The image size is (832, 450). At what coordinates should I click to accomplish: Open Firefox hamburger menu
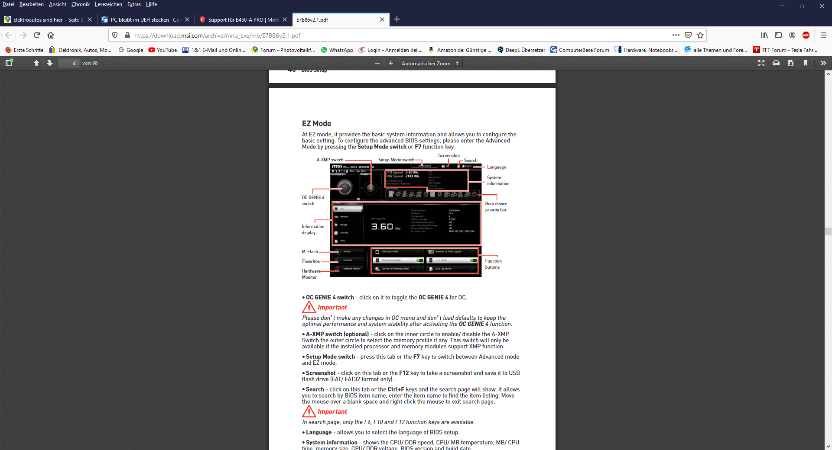point(824,35)
